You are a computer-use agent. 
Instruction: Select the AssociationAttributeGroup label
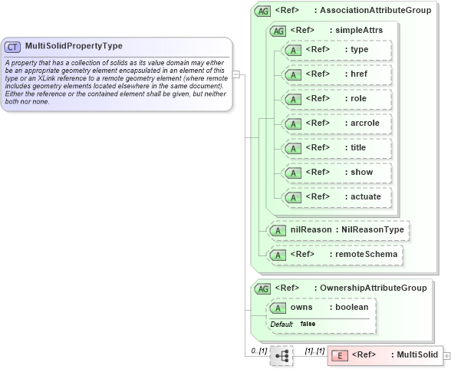pyautogui.click(x=376, y=10)
